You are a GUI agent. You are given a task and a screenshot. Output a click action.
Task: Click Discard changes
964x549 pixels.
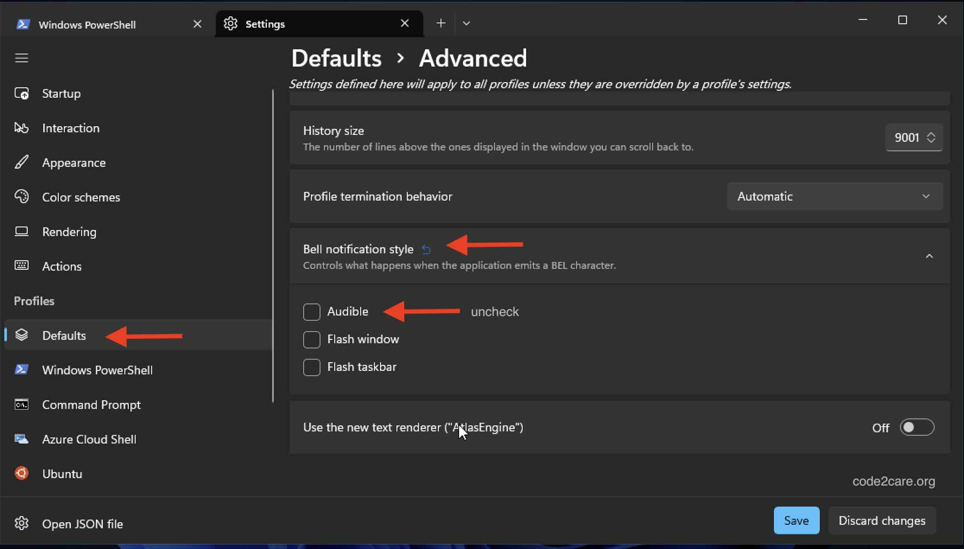[882, 520]
